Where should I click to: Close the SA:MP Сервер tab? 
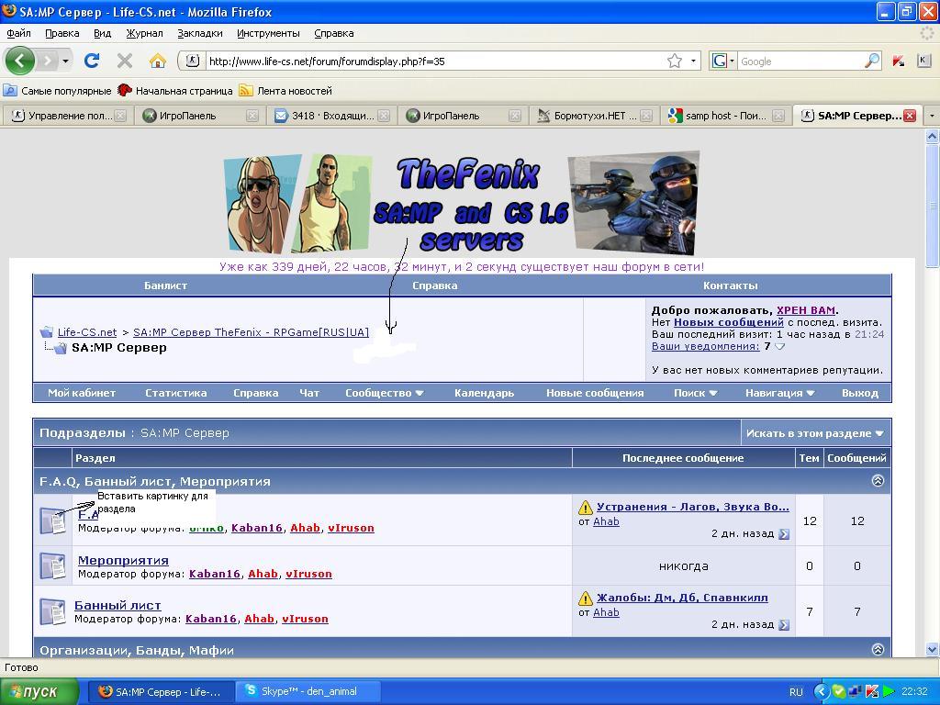tap(910, 116)
